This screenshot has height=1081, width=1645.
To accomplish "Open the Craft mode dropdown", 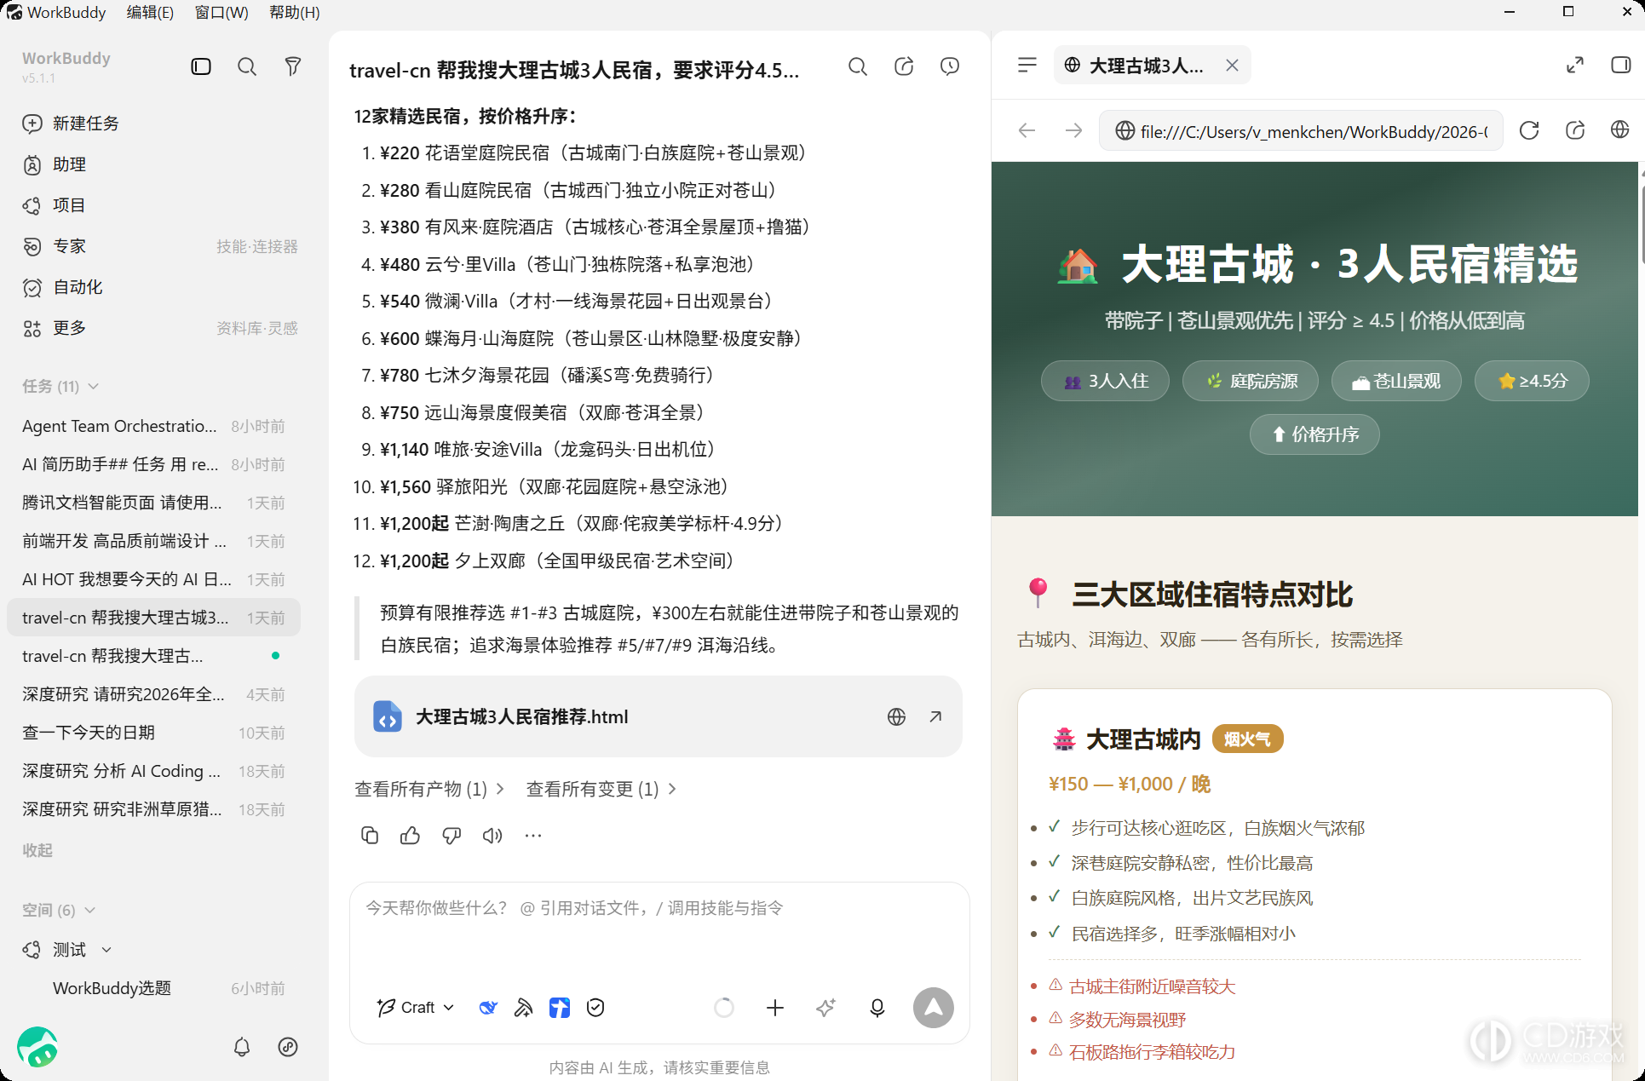I will pos(416,1008).
